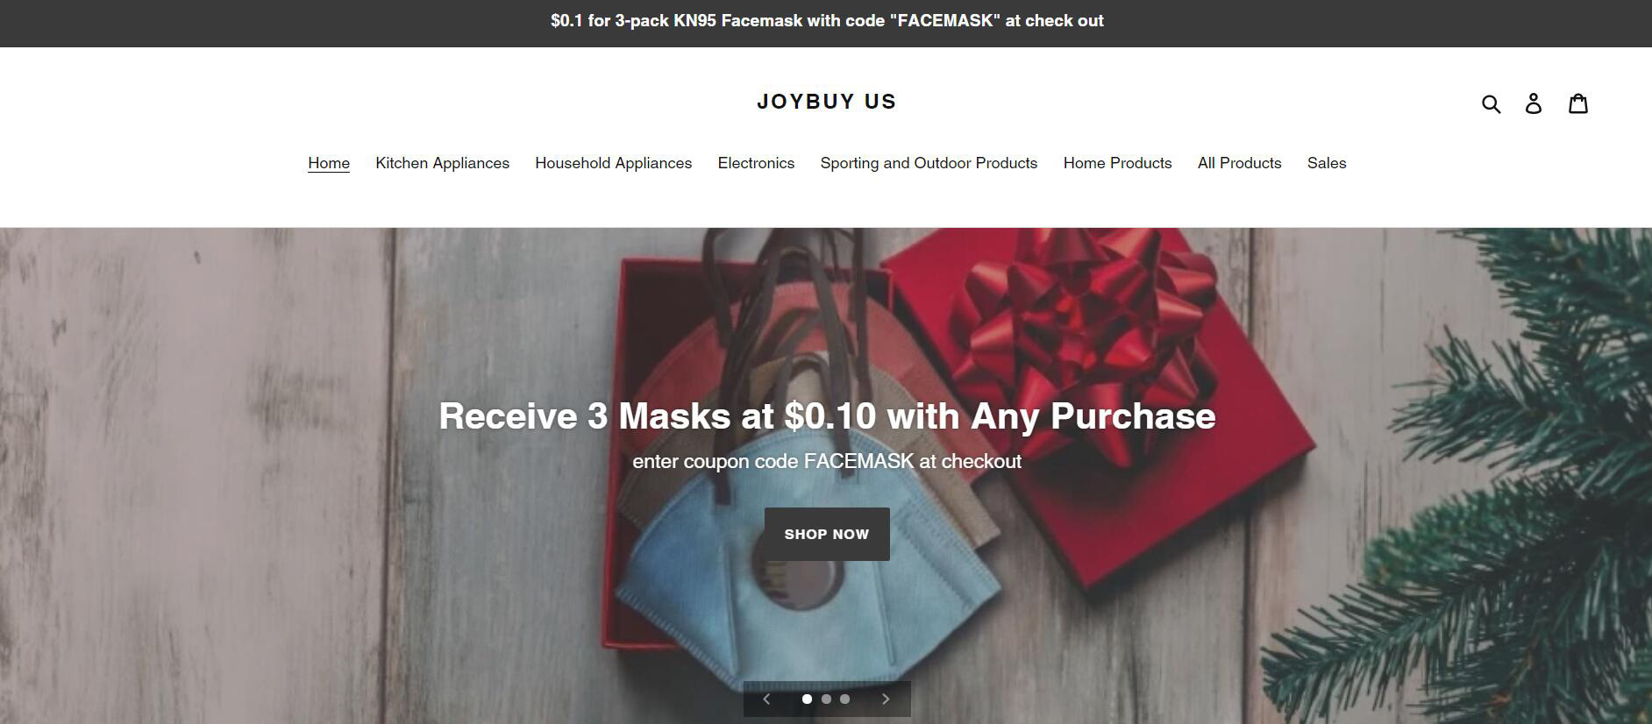
Task: Select the first slideshow dot
Action: coord(807,699)
